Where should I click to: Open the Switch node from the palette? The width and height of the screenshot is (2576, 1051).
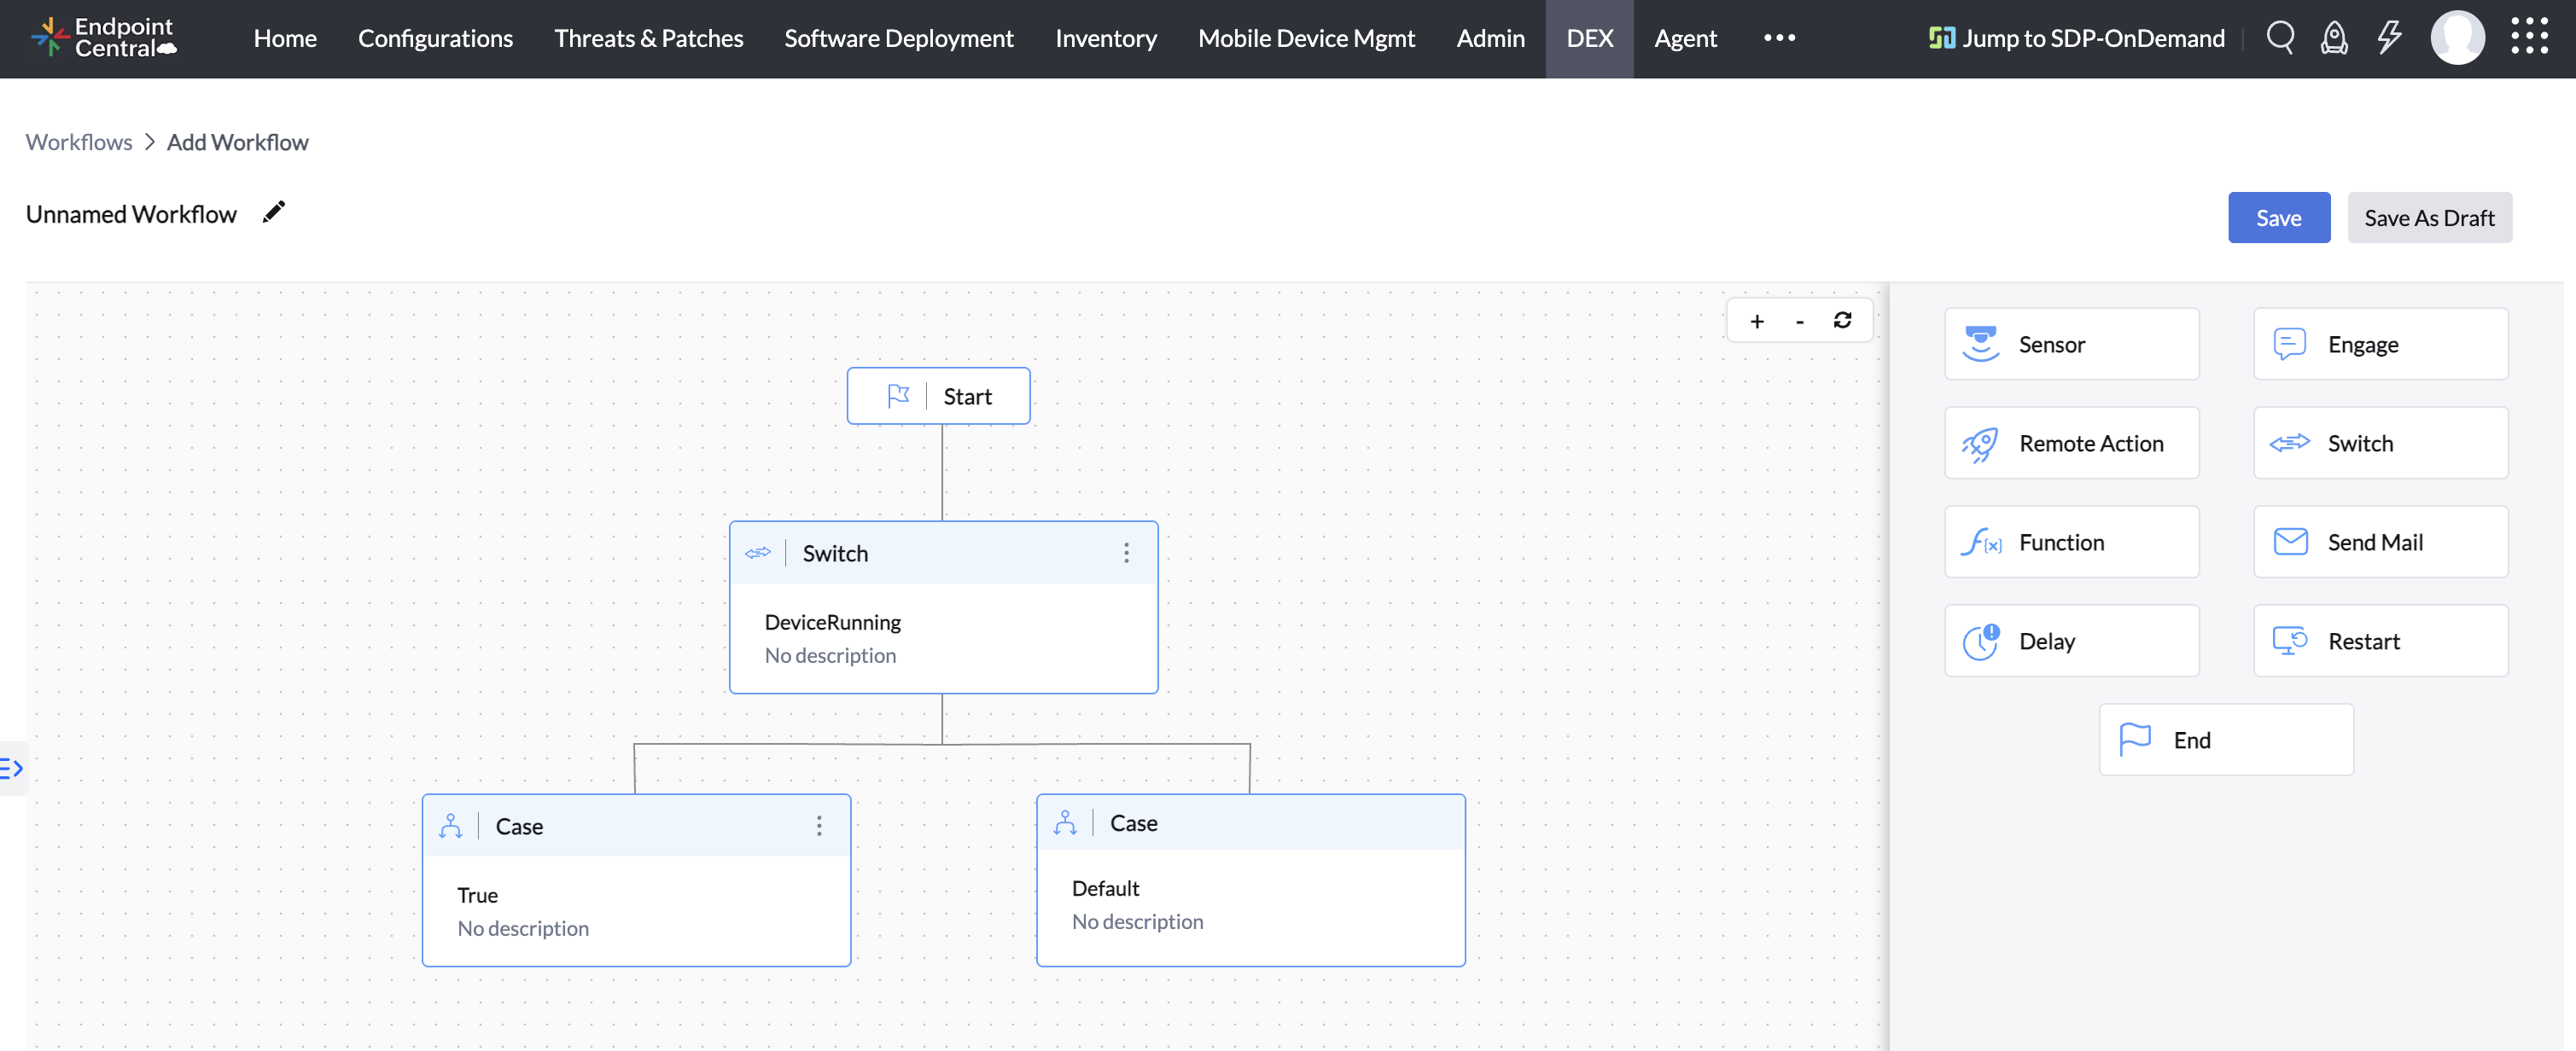point(2381,443)
